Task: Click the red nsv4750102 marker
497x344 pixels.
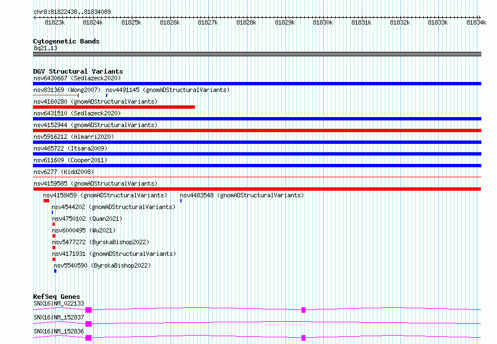Action: coord(54,224)
